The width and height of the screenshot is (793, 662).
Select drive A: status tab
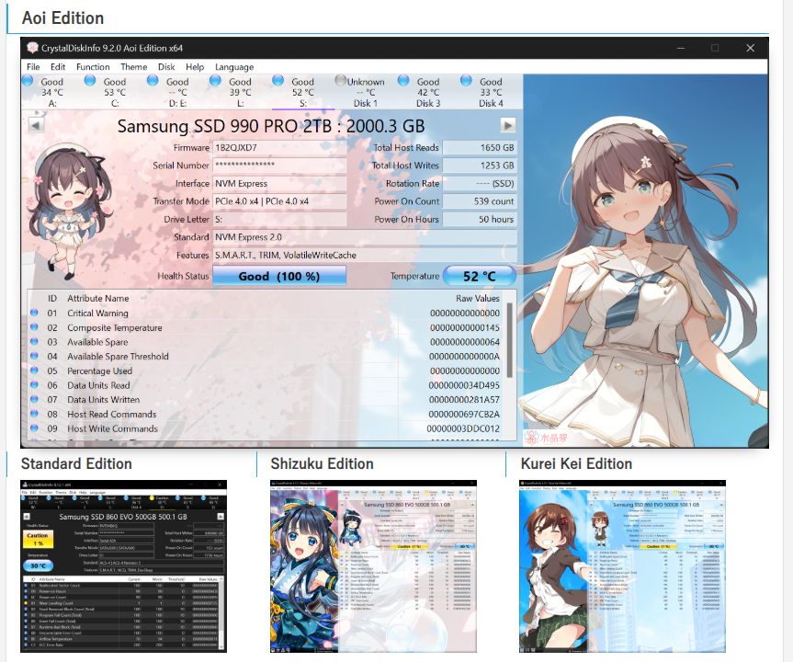[52, 92]
